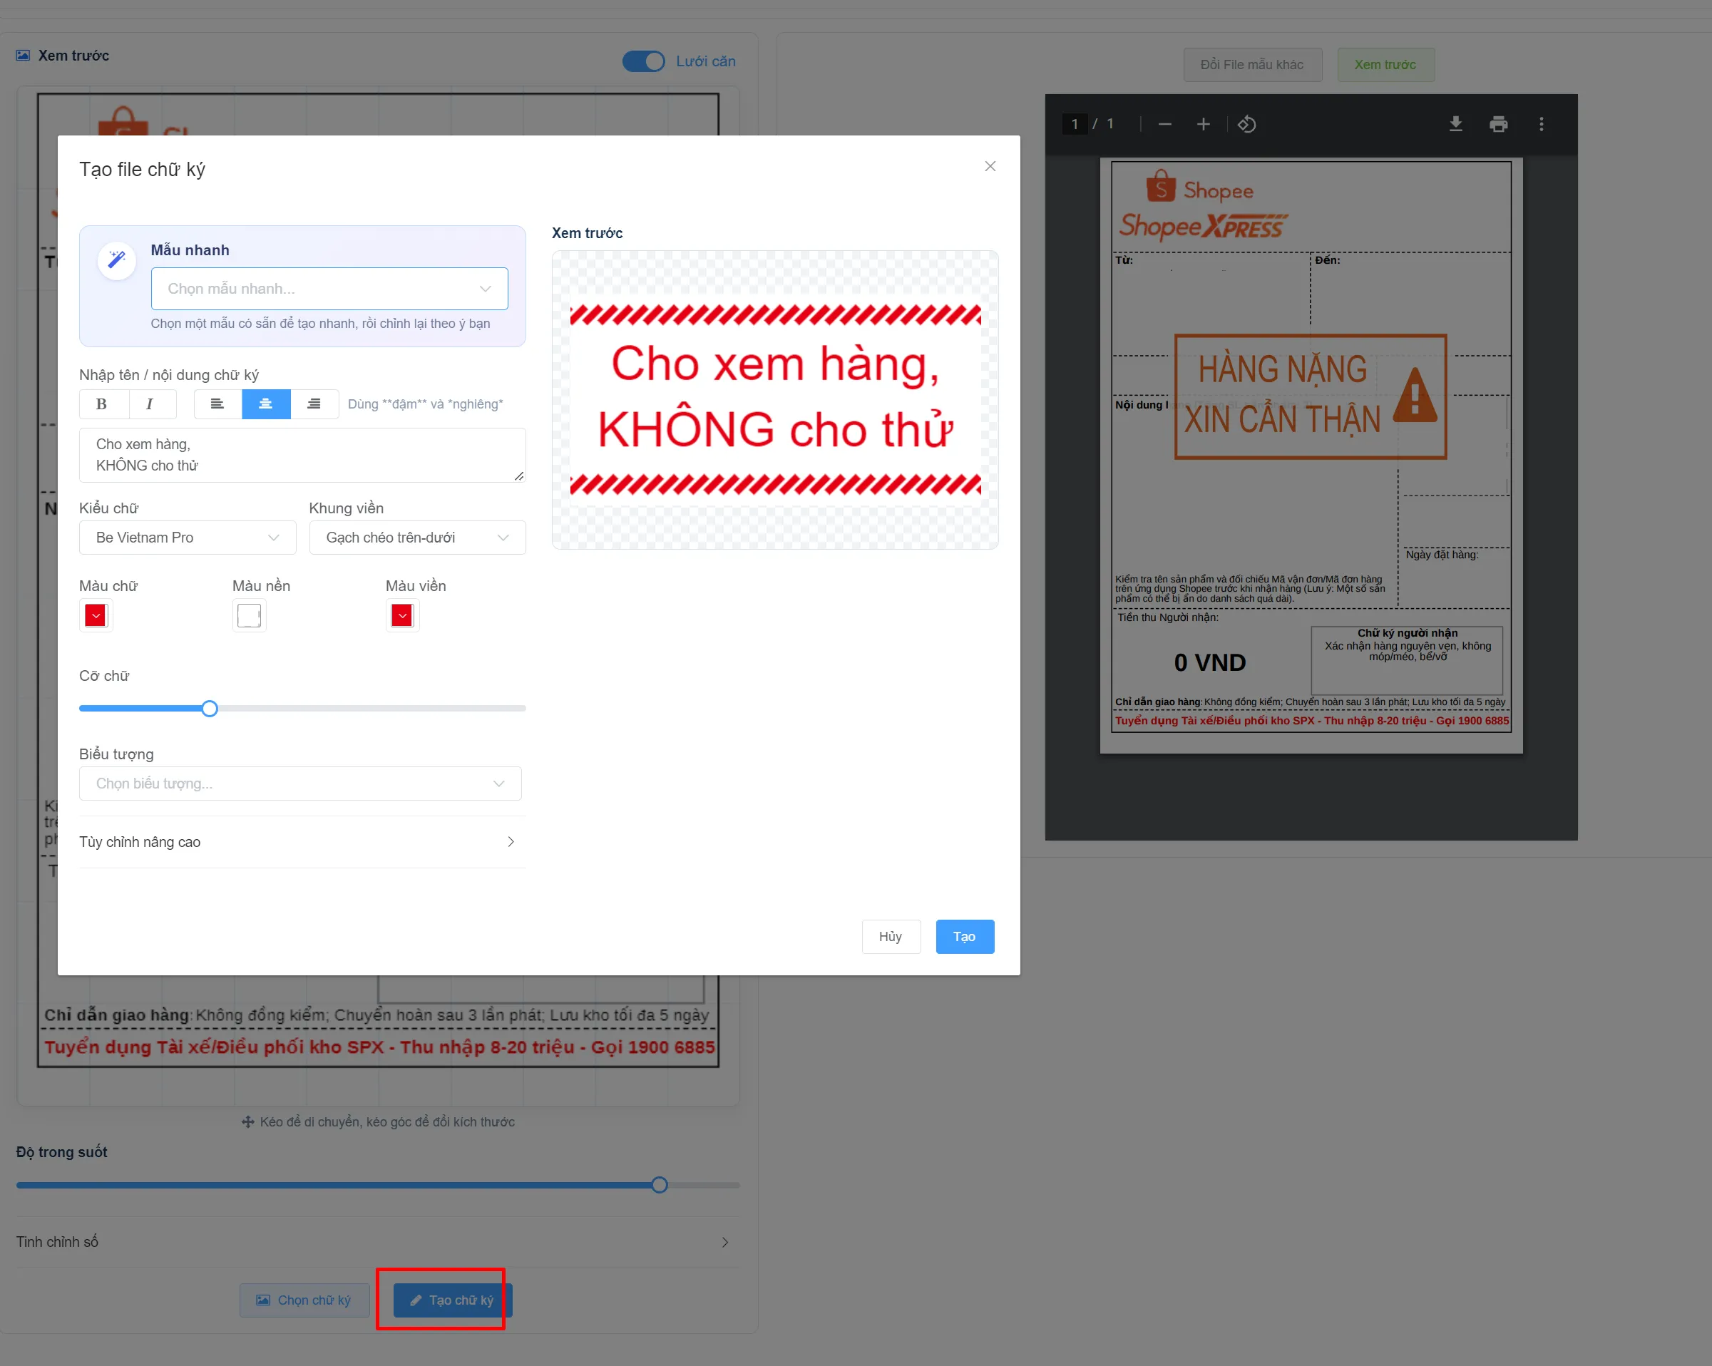Screen dimensions: 1712x1366
Task: Click the green Xem trước button
Action: (x=1385, y=64)
